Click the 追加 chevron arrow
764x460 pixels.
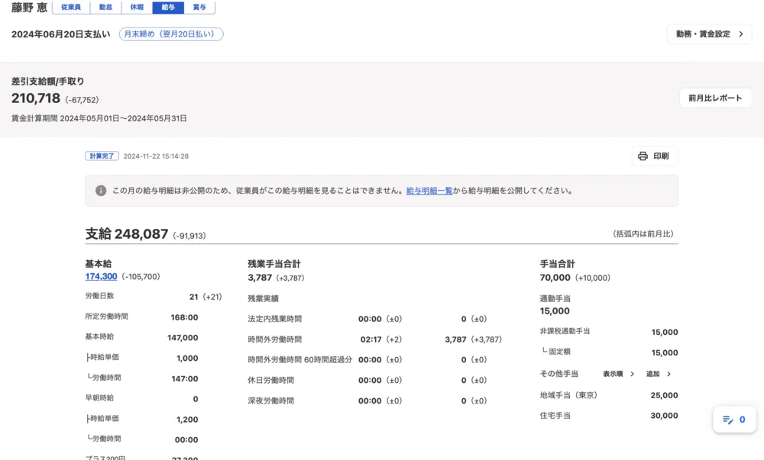[x=668, y=374]
